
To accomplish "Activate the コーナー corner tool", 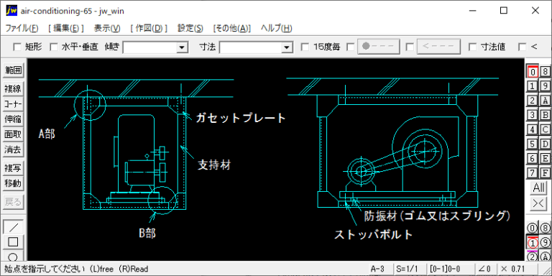I will [14, 104].
